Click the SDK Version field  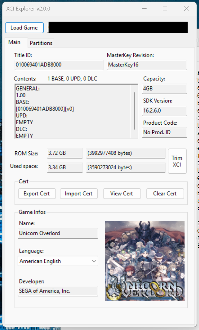click(x=164, y=111)
